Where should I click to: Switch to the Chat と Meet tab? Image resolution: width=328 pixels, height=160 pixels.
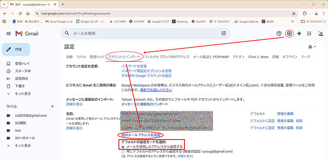coord(258,57)
